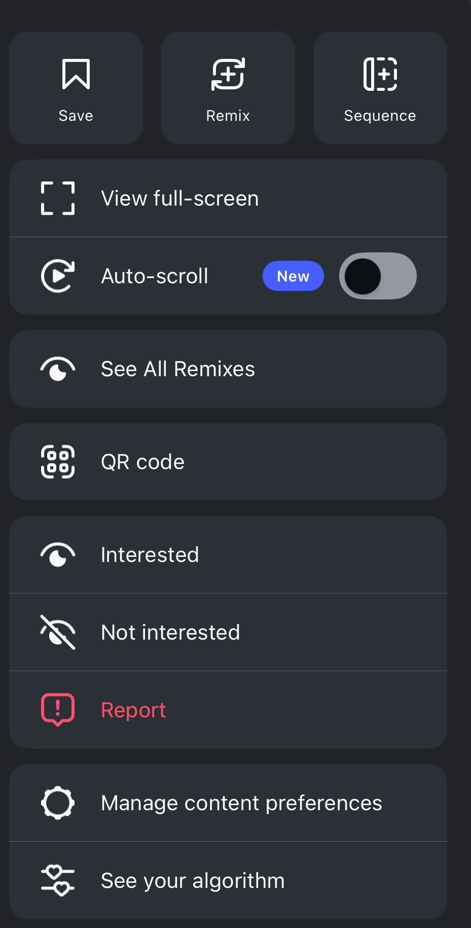Tap the Save bookmark icon
Viewport: 471px width, 928px height.
tap(76, 74)
